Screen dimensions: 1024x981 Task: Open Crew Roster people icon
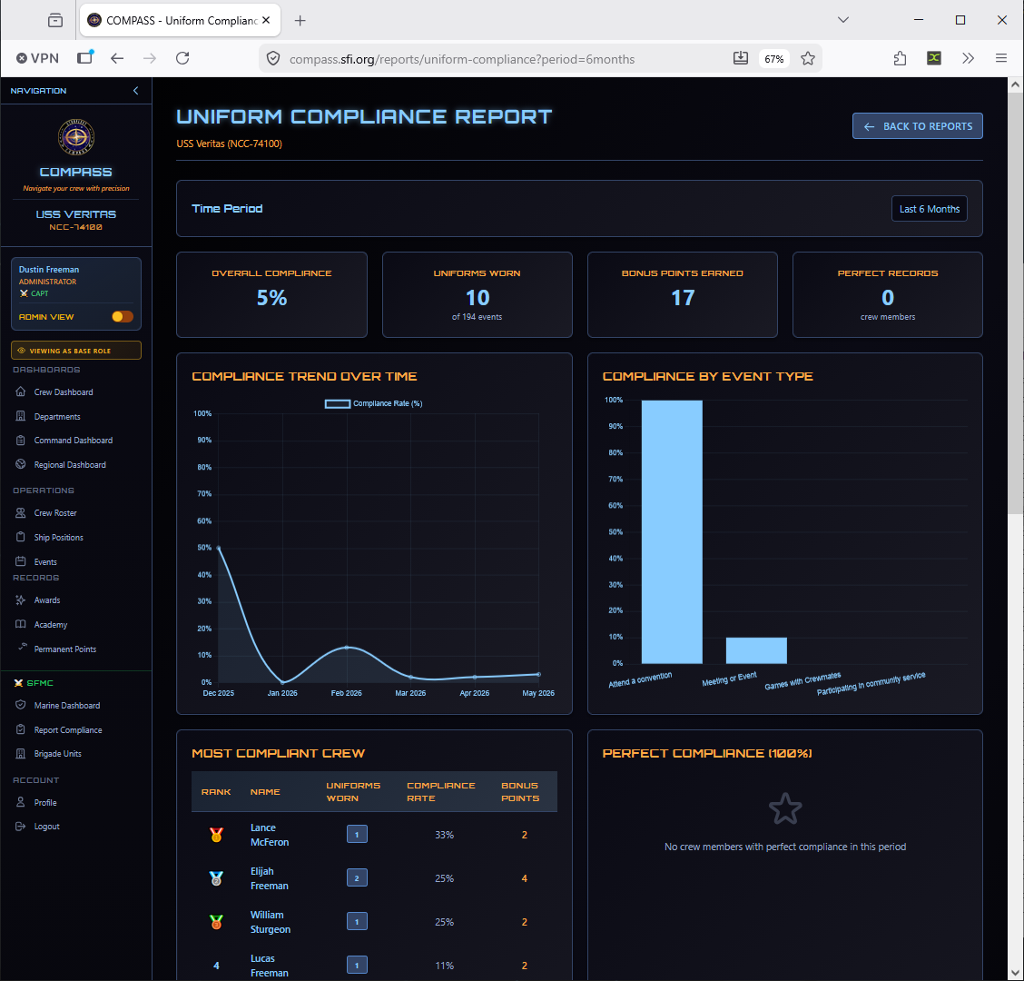tap(21, 513)
